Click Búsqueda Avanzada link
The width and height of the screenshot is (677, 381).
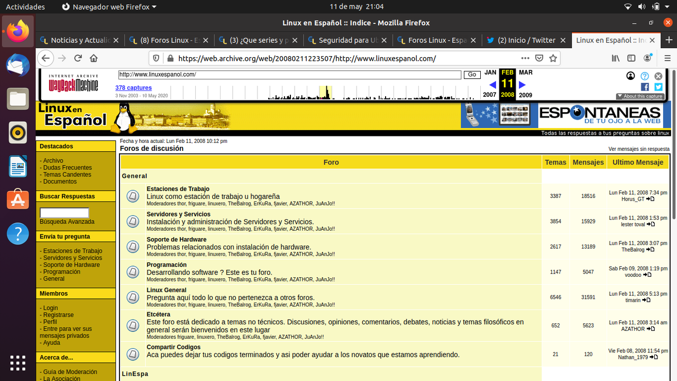coord(67,222)
